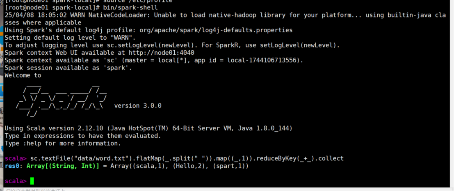Click 'sc.textFile("data/word.txt")' in the command

(x=81, y=159)
